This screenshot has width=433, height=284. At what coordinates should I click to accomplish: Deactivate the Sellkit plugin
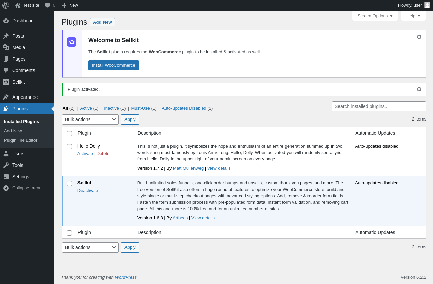tap(88, 191)
